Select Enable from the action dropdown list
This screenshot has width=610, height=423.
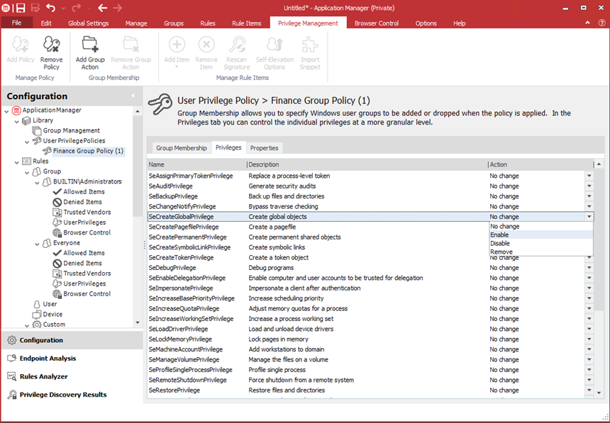pyautogui.click(x=499, y=235)
